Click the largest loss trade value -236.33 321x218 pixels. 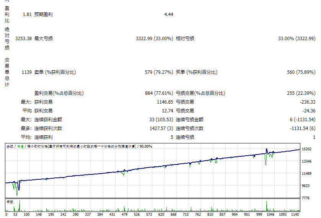(307, 102)
